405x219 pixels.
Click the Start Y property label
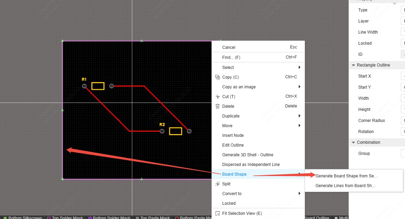tap(364, 87)
